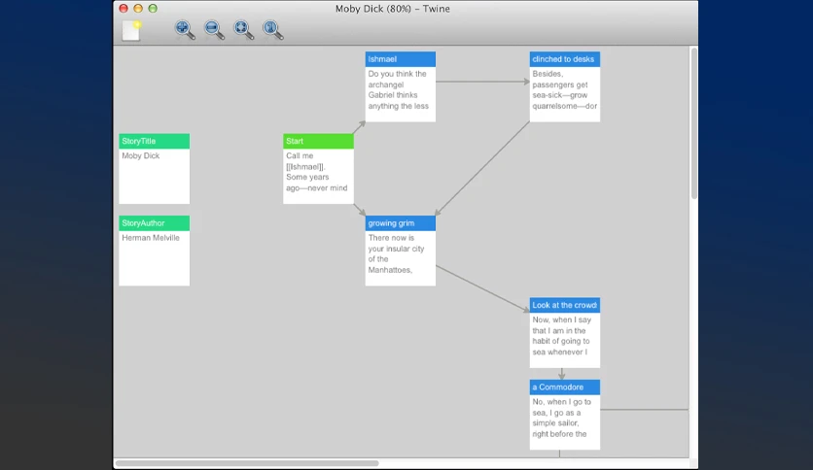Click the vertical scrollbar thumb of the story map
The image size is (813, 470).
click(x=693, y=123)
